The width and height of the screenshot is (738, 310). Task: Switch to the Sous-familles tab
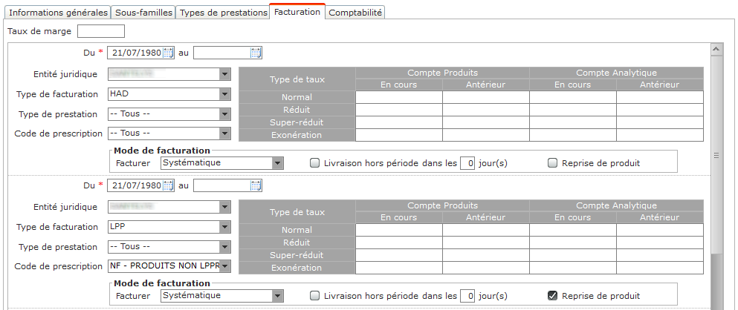[x=143, y=13]
